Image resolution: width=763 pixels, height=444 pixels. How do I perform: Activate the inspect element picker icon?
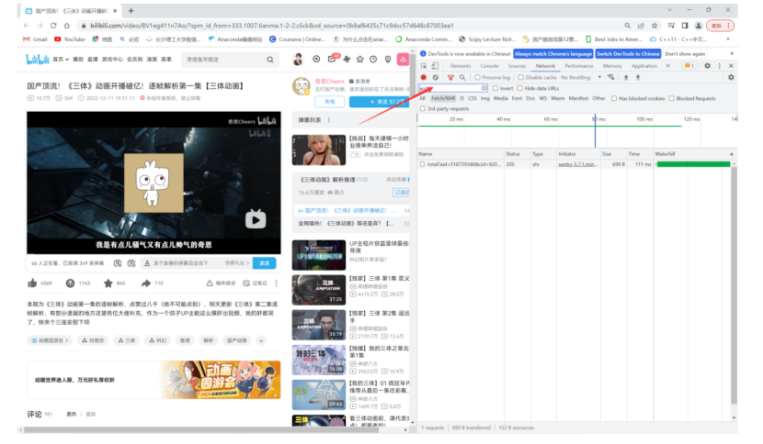coord(424,65)
